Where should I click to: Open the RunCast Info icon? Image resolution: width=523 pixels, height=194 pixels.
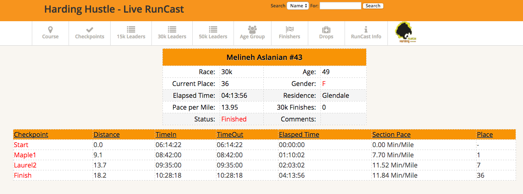point(366,30)
